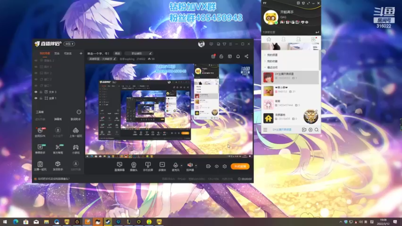Toggle visibility of the 窗口 2 source
402x226 pixels.
click(x=36, y=79)
